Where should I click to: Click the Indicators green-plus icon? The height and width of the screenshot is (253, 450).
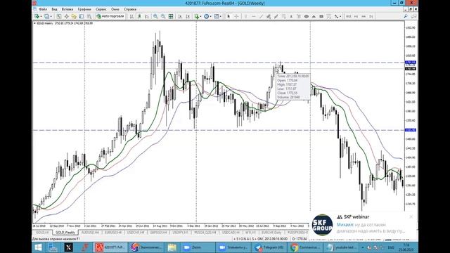click(197, 16)
